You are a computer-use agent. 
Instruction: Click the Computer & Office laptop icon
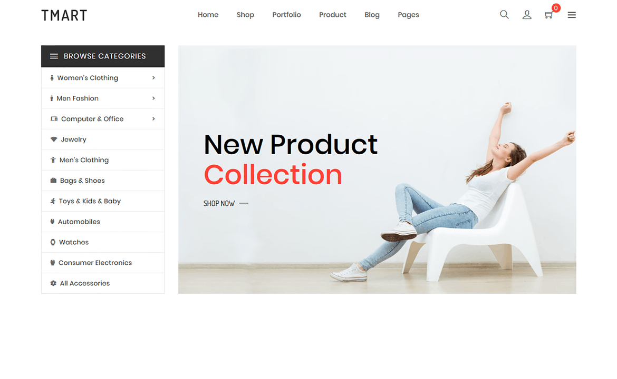click(54, 119)
